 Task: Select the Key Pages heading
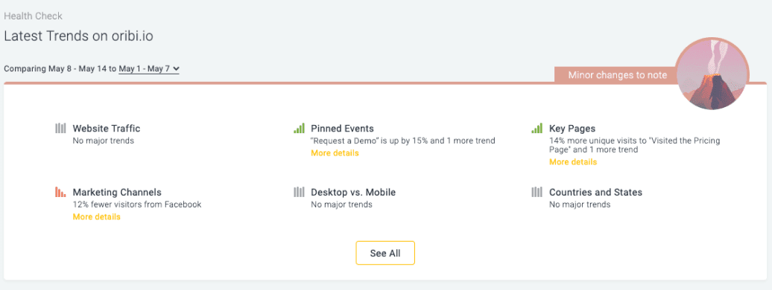[x=572, y=129]
